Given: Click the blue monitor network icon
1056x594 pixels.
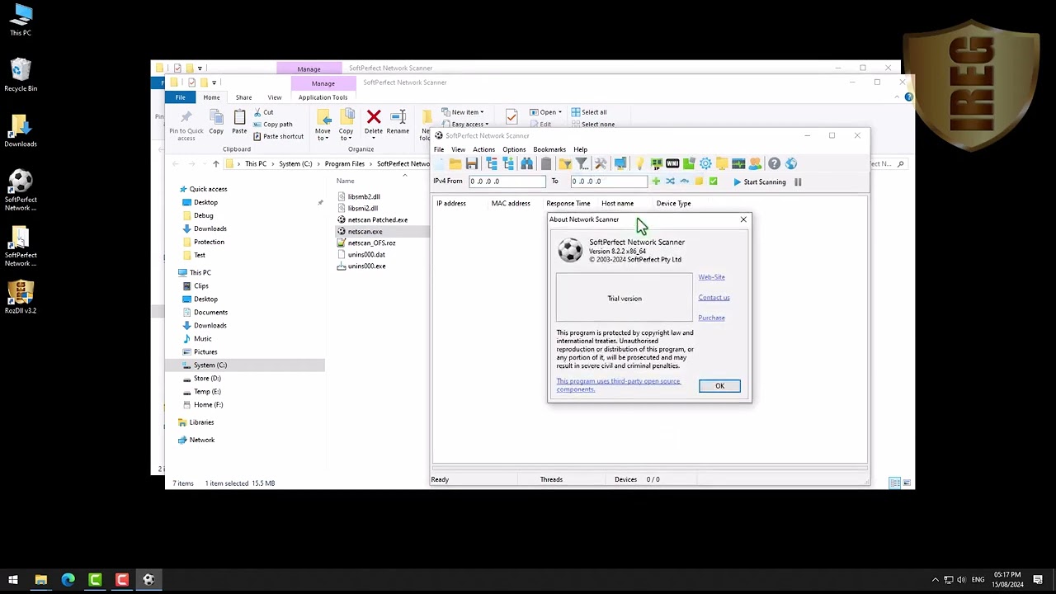Looking at the screenshot, I should [x=620, y=163].
